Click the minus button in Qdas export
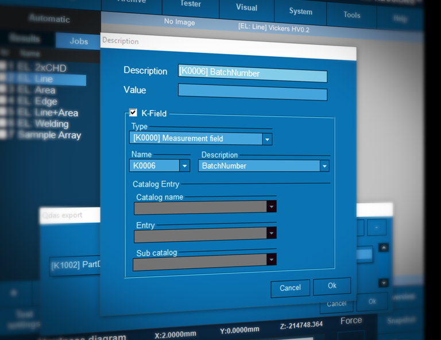Screen dimensions: 441x340 coord(376,227)
